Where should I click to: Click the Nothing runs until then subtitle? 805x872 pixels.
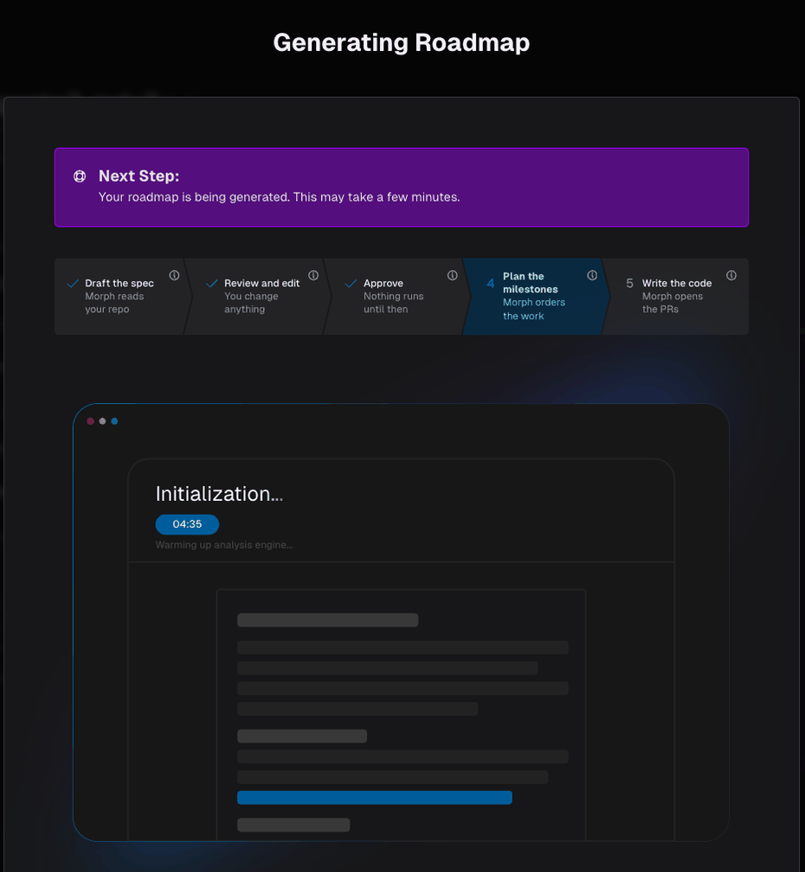tap(393, 303)
